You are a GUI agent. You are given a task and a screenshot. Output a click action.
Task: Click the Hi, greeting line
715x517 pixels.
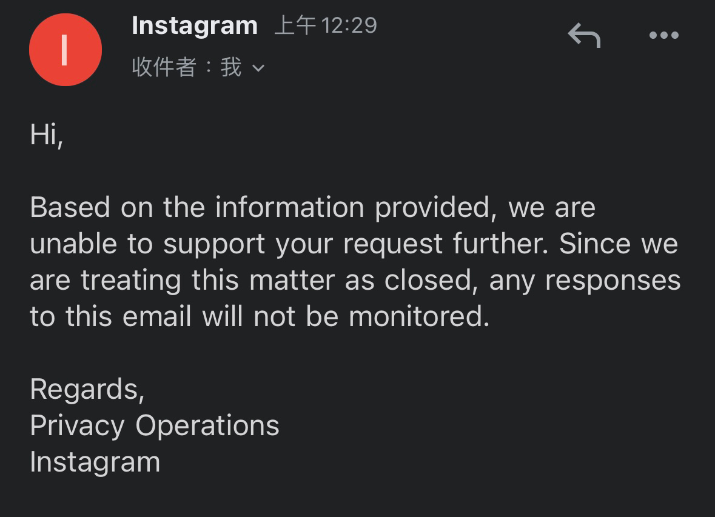click(46, 135)
